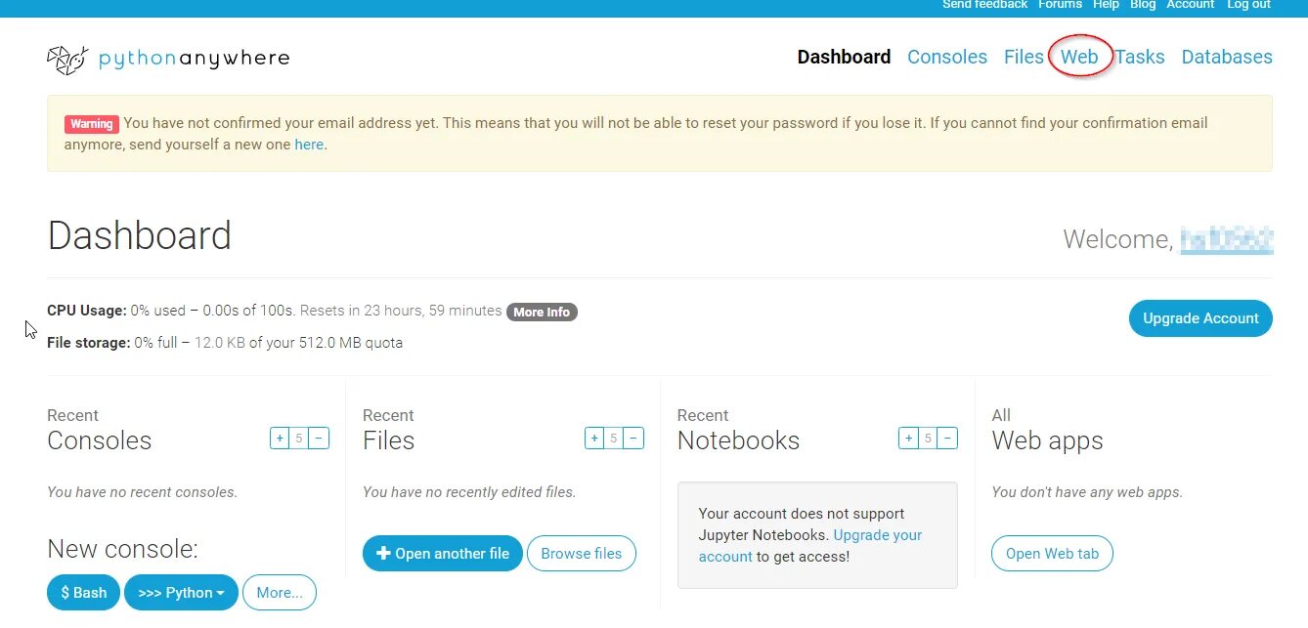The image size is (1308, 628).
Task: Open the Tasks tab
Action: (x=1140, y=57)
